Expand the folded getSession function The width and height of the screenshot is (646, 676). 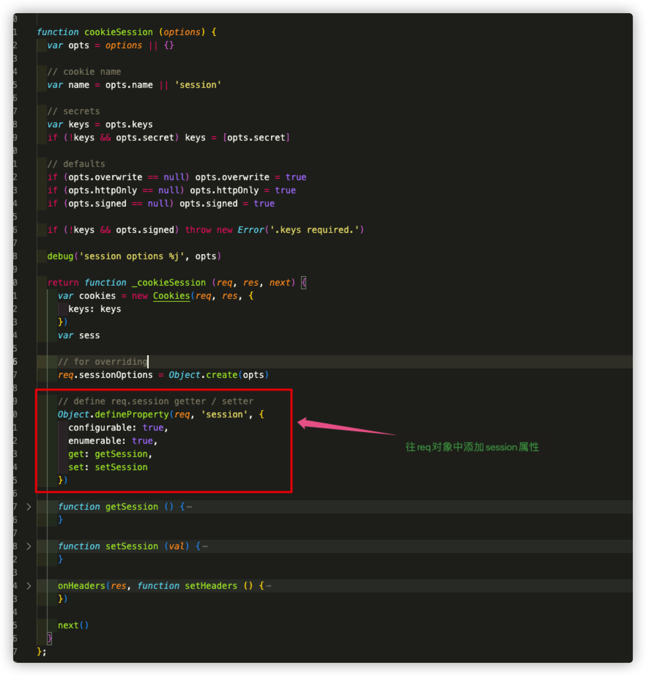click(x=29, y=507)
